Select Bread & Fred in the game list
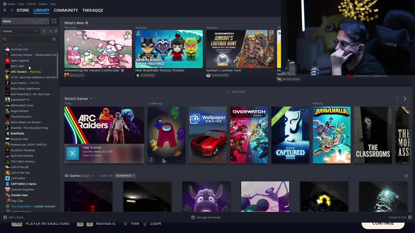The height and width of the screenshot is (233, 415). [x=19, y=139]
